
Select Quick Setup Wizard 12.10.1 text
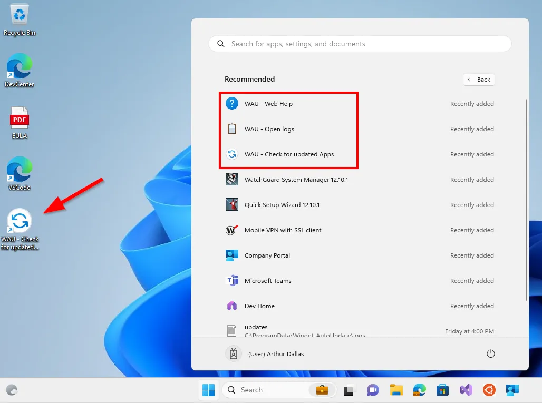[282, 205]
